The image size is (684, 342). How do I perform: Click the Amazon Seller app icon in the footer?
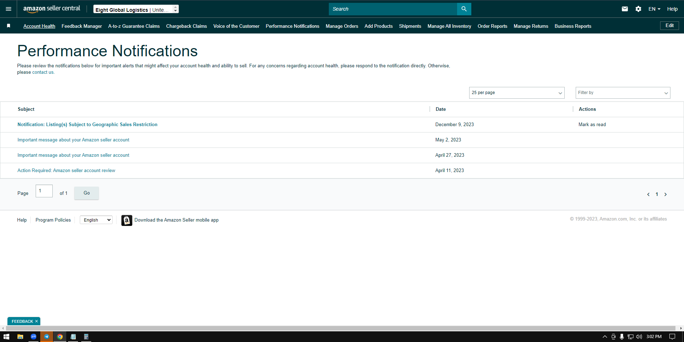pos(127,220)
